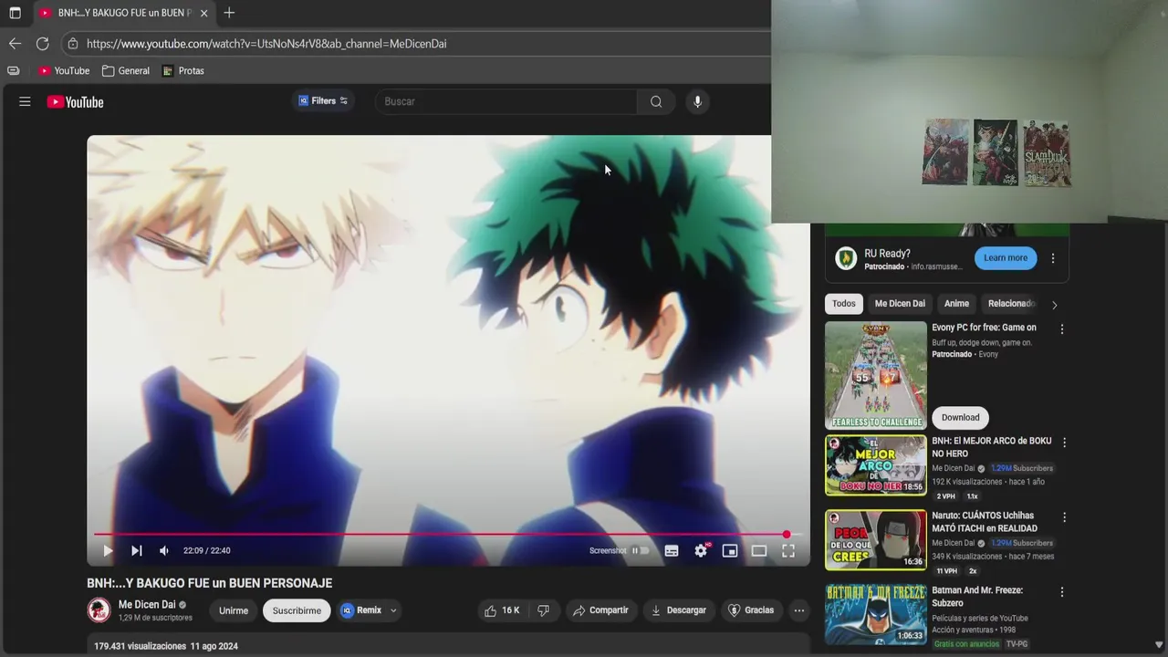Screen dimensions: 1168x657
Task: Go back with browser back arrow
Action: (15, 44)
